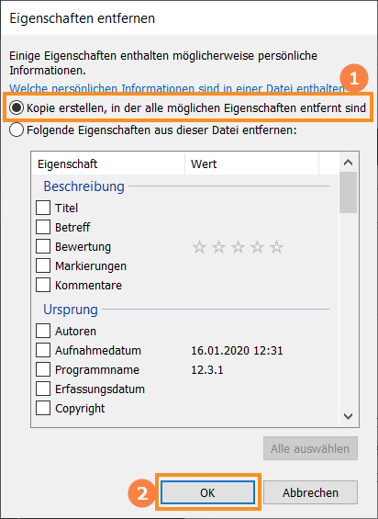Click the Eigenschaft column header
The width and height of the screenshot is (378, 519).
[108, 164]
